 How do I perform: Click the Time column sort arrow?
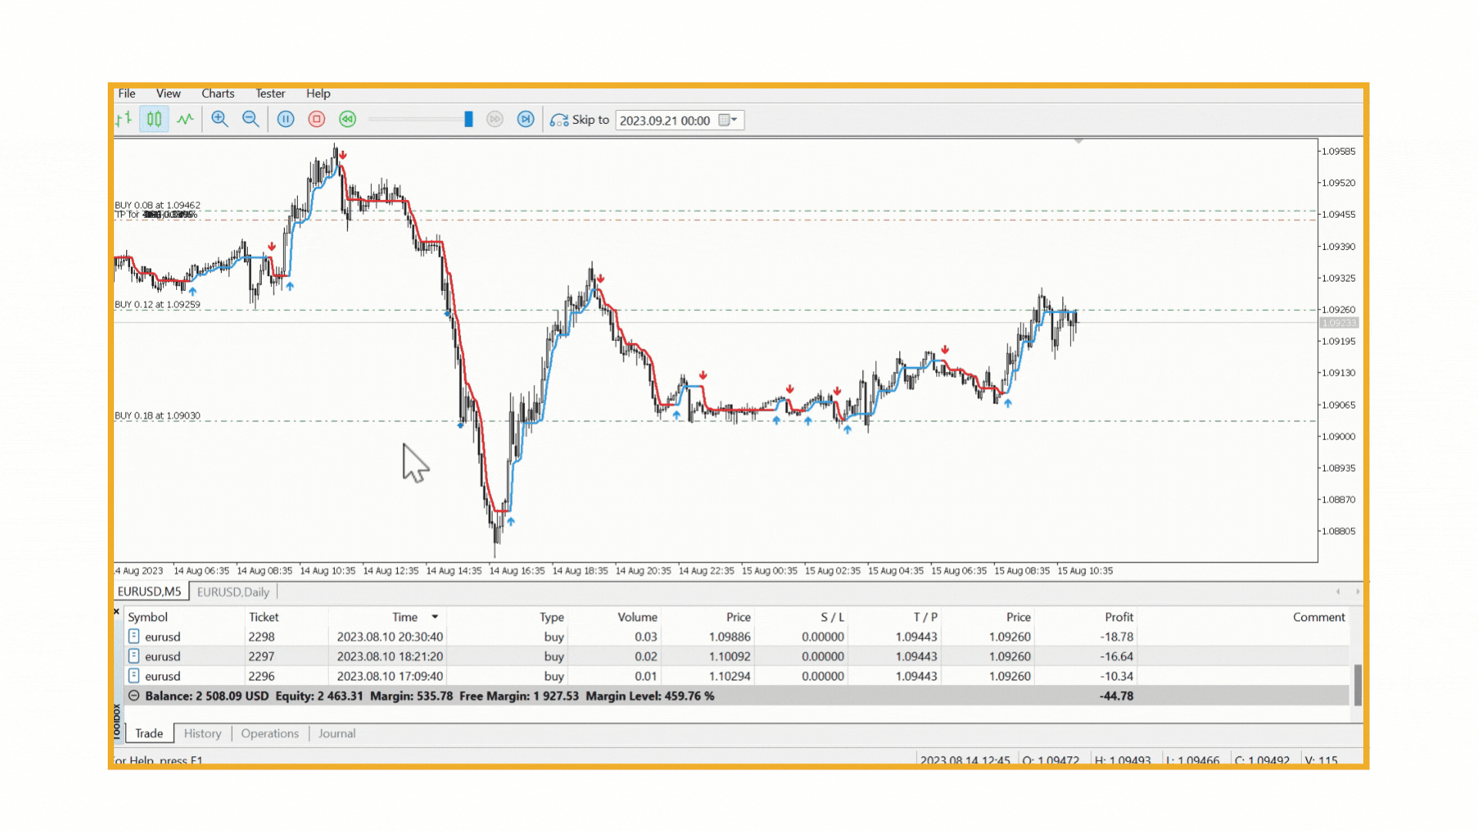(x=435, y=617)
